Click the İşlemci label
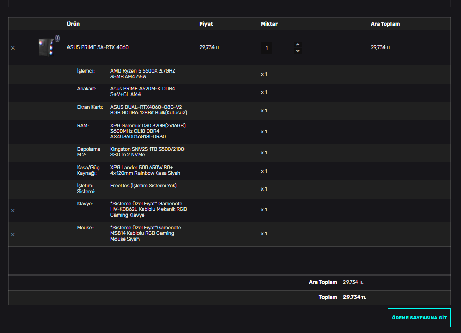 [x=86, y=71]
